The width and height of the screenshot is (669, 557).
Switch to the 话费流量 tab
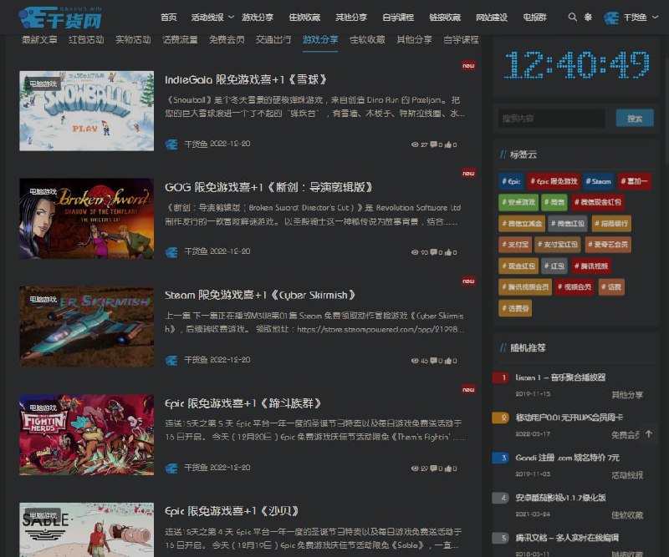click(x=180, y=39)
